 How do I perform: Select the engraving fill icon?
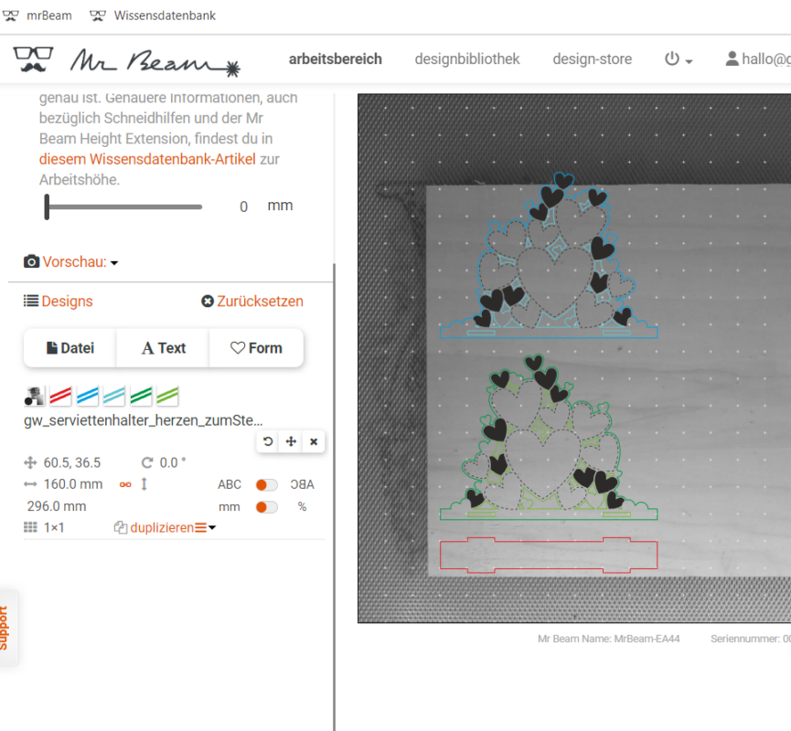(35, 396)
